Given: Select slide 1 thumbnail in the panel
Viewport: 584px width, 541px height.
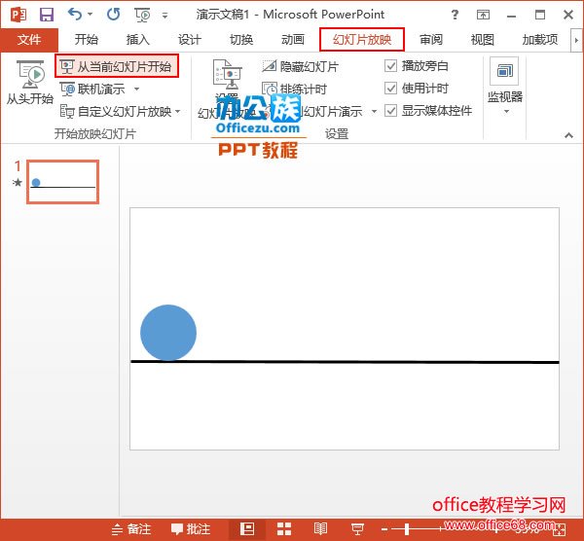Looking at the screenshot, I should click(62, 182).
